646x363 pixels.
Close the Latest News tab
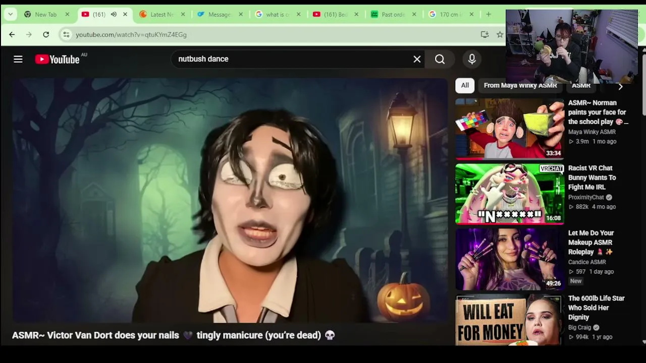point(183,14)
